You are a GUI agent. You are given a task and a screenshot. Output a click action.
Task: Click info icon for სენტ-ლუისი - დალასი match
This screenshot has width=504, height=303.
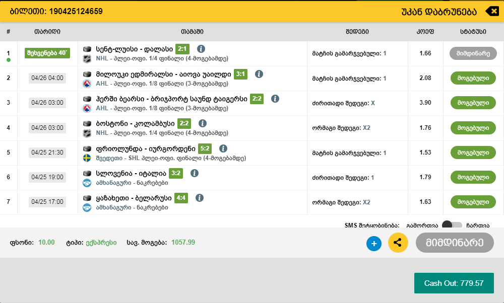coord(201,49)
